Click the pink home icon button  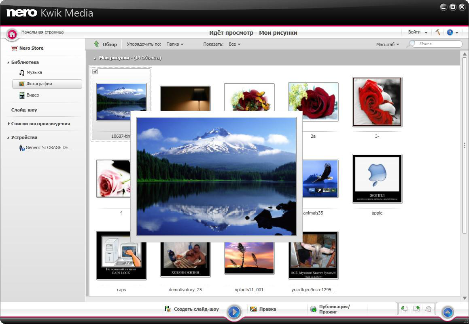(x=12, y=34)
